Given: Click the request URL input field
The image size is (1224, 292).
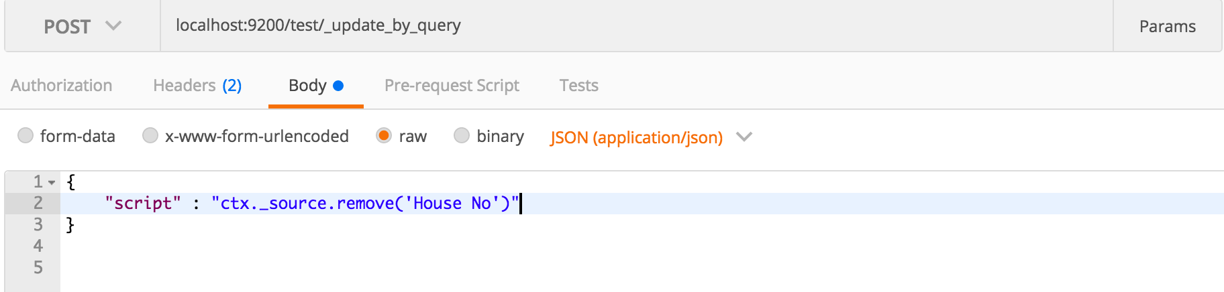Looking at the screenshot, I should (x=637, y=26).
